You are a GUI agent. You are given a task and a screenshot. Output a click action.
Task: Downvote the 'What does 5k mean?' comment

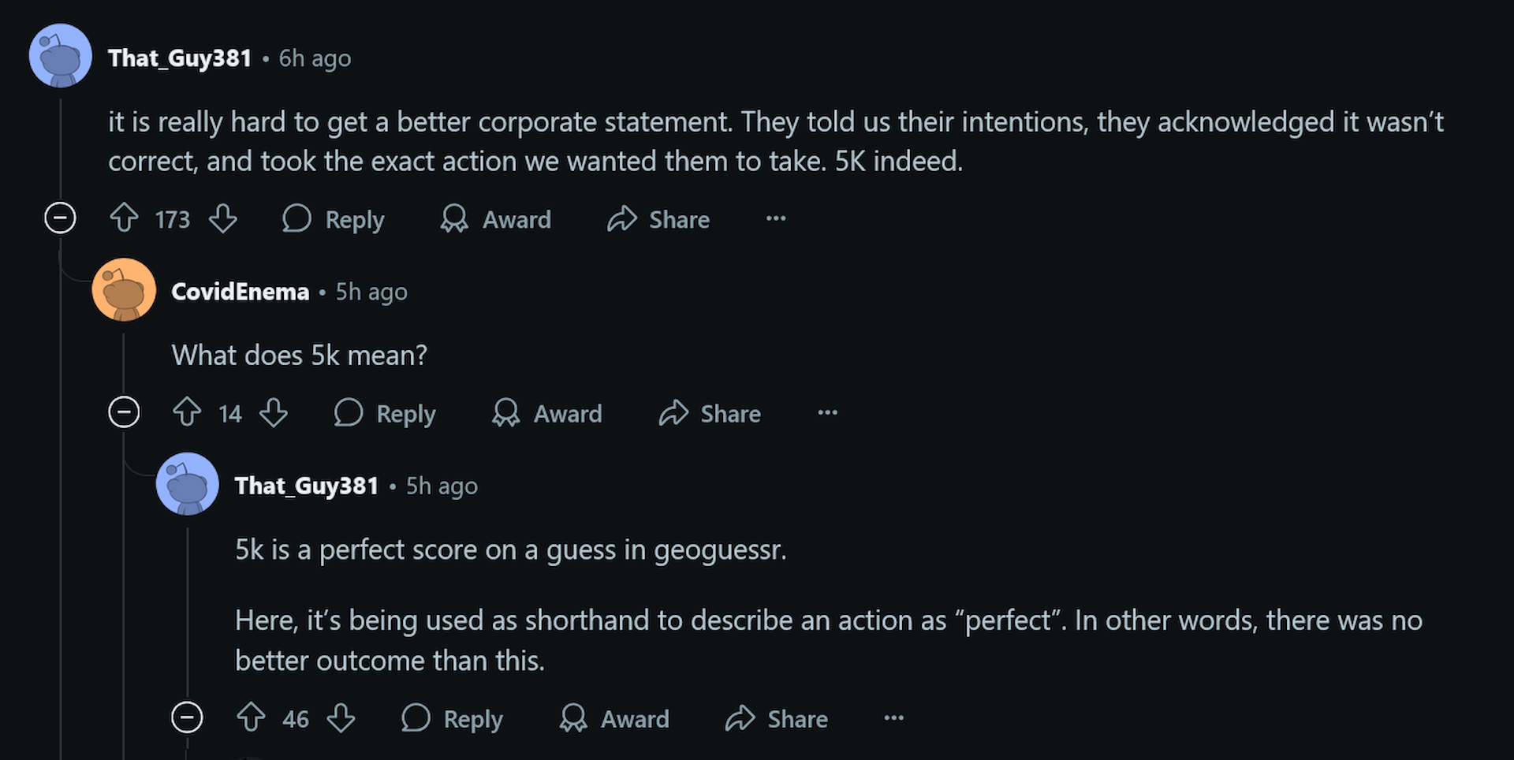274,412
